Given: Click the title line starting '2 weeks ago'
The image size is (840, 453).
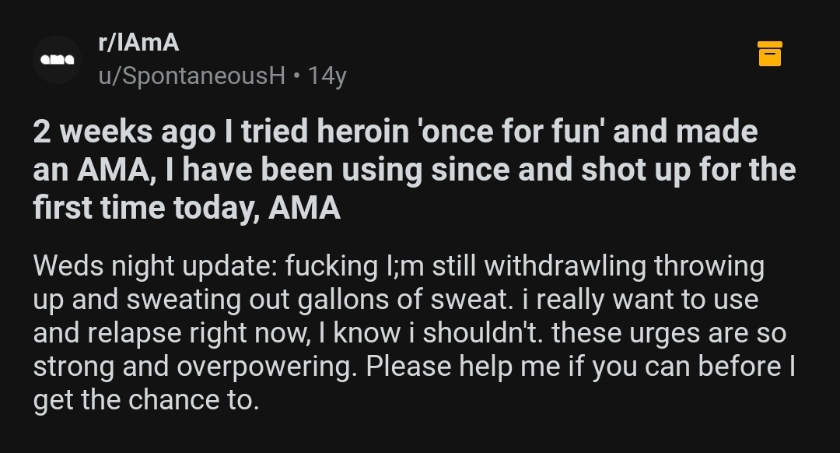Looking at the screenshot, I should (395, 131).
